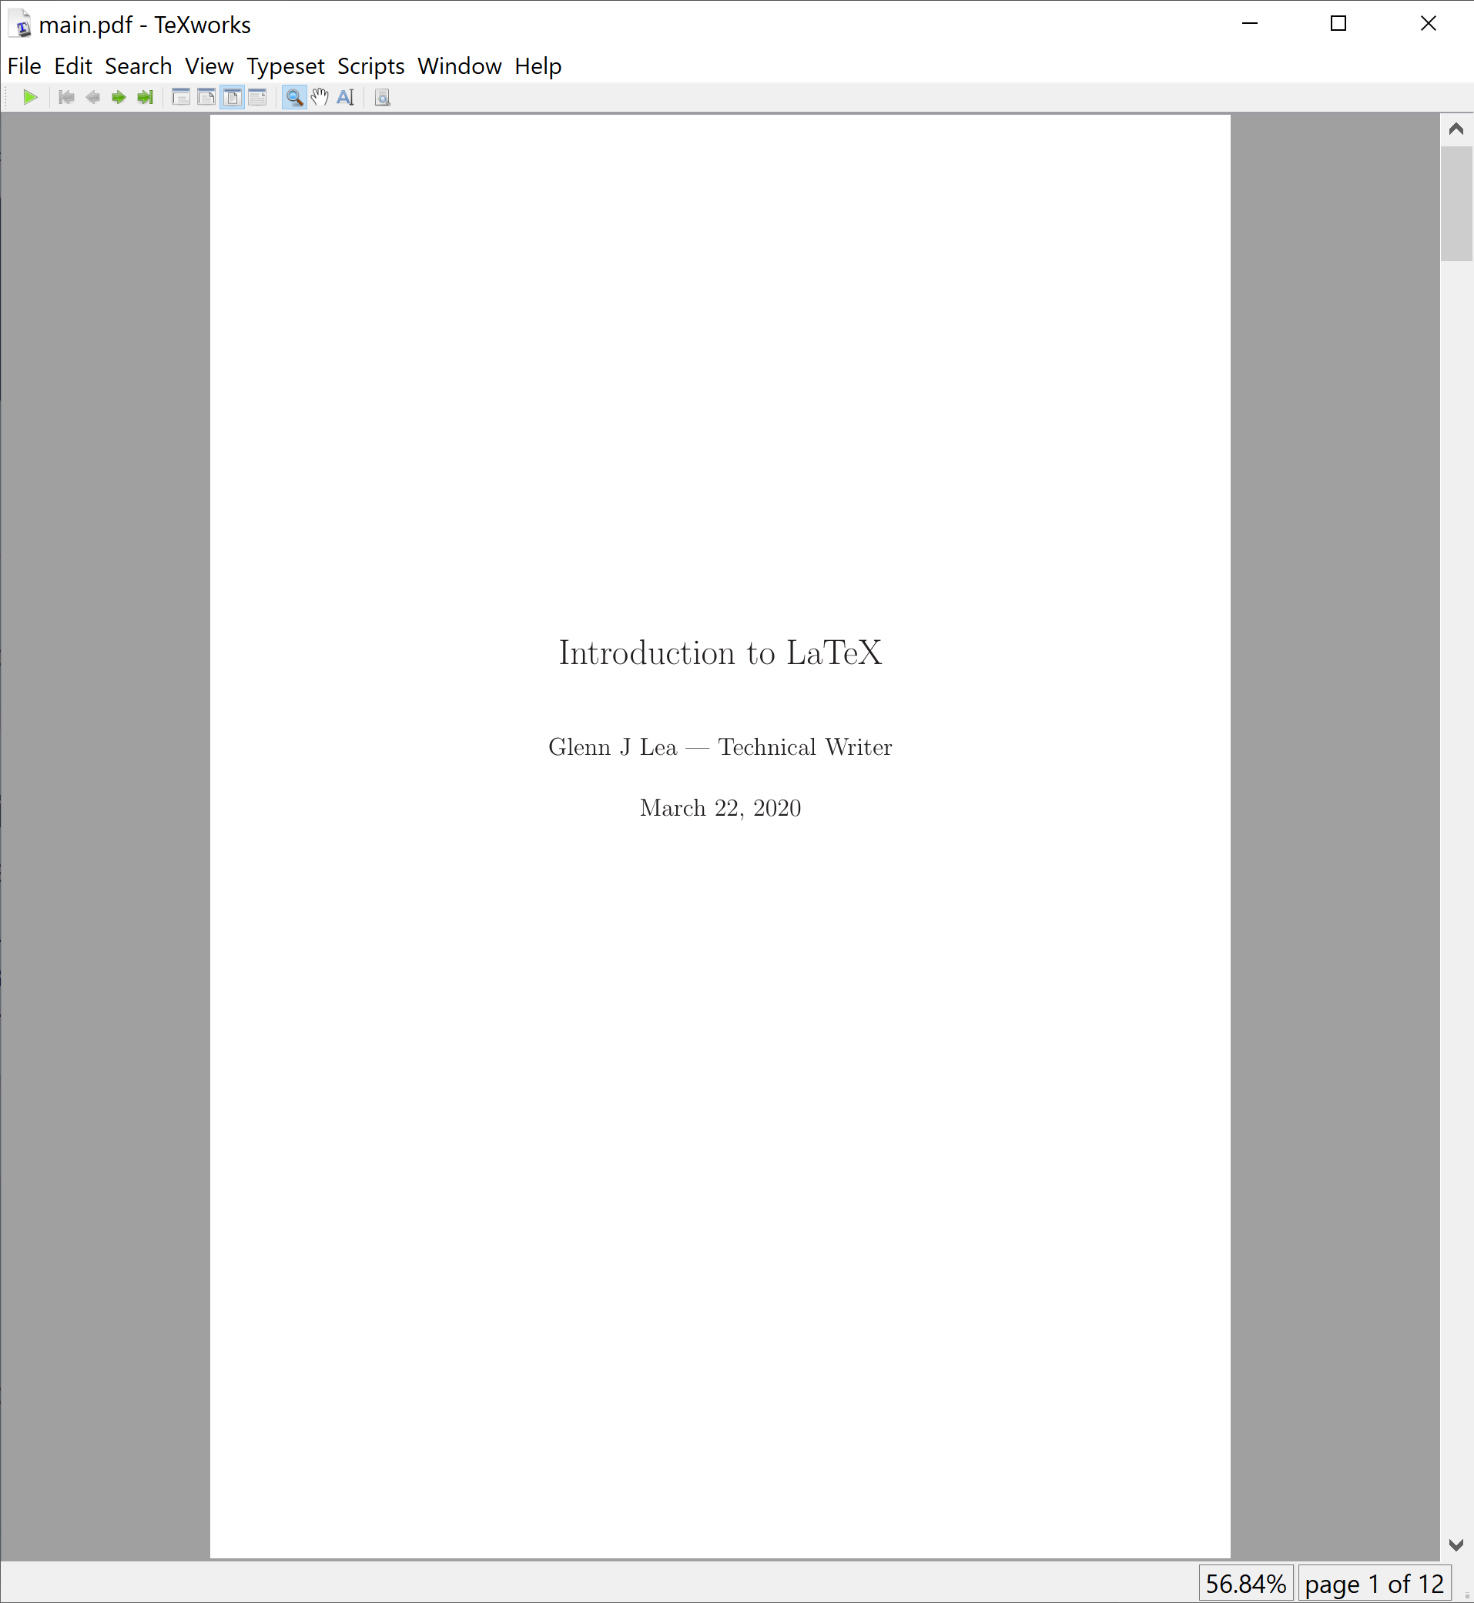Click the 56.84% zoom level indicator
Screen dimensions: 1474x1603
(1246, 1584)
